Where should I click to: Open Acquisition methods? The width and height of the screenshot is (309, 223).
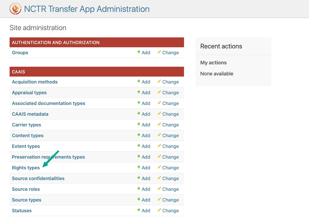(35, 82)
